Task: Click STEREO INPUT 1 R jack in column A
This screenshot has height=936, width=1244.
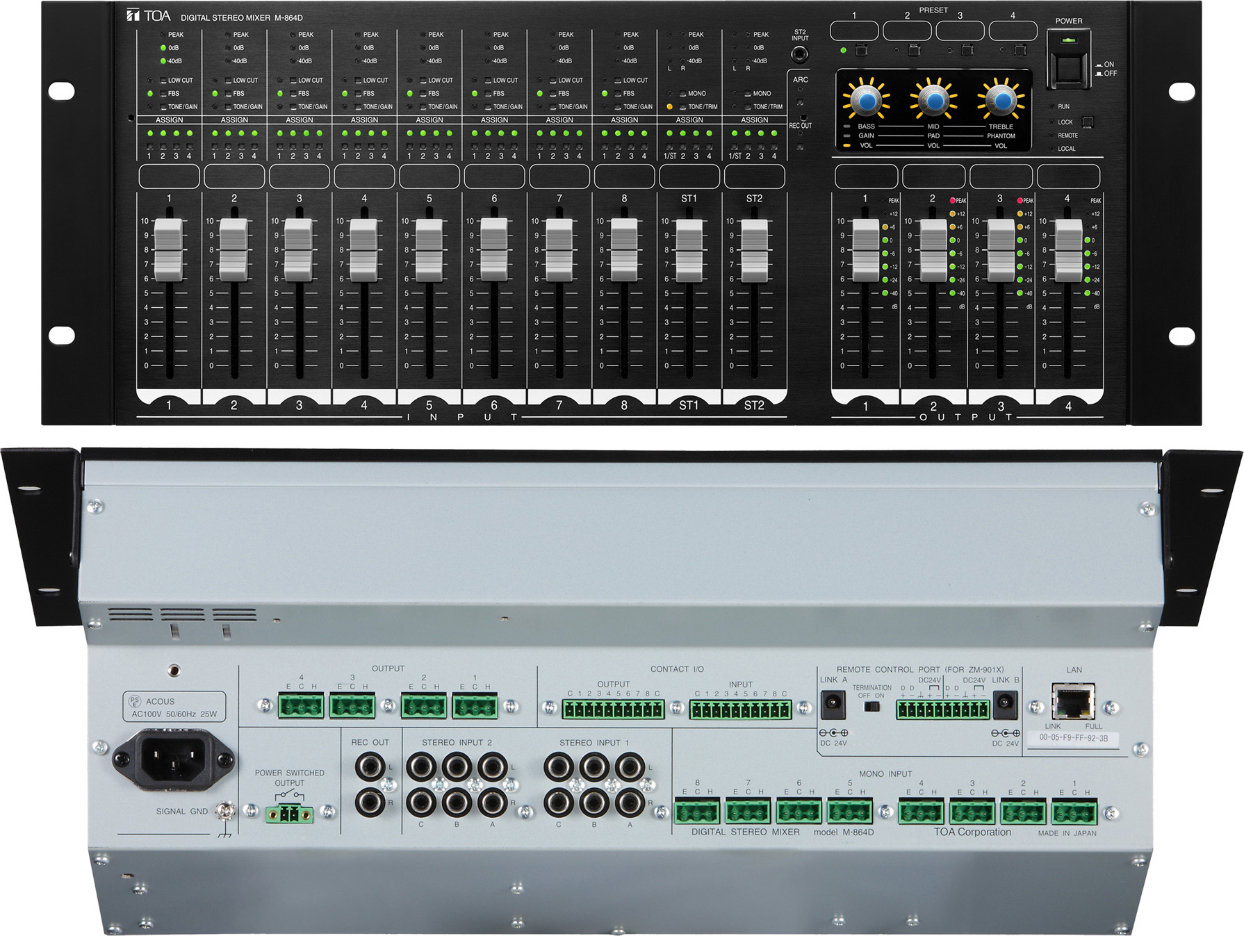Action: click(x=630, y=803)
